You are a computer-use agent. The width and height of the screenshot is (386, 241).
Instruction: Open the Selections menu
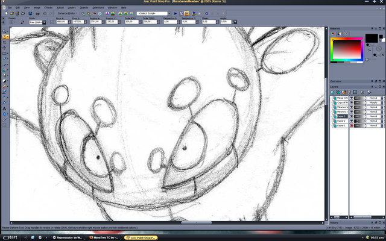pyautogui.click(x=97, y=8)
